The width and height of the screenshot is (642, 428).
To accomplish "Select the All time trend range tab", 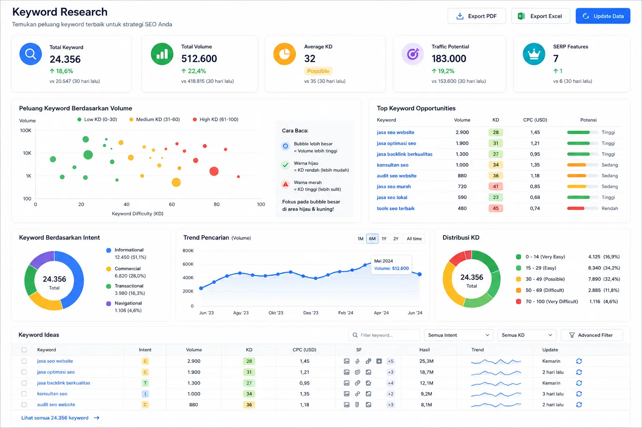I will 414,239.
